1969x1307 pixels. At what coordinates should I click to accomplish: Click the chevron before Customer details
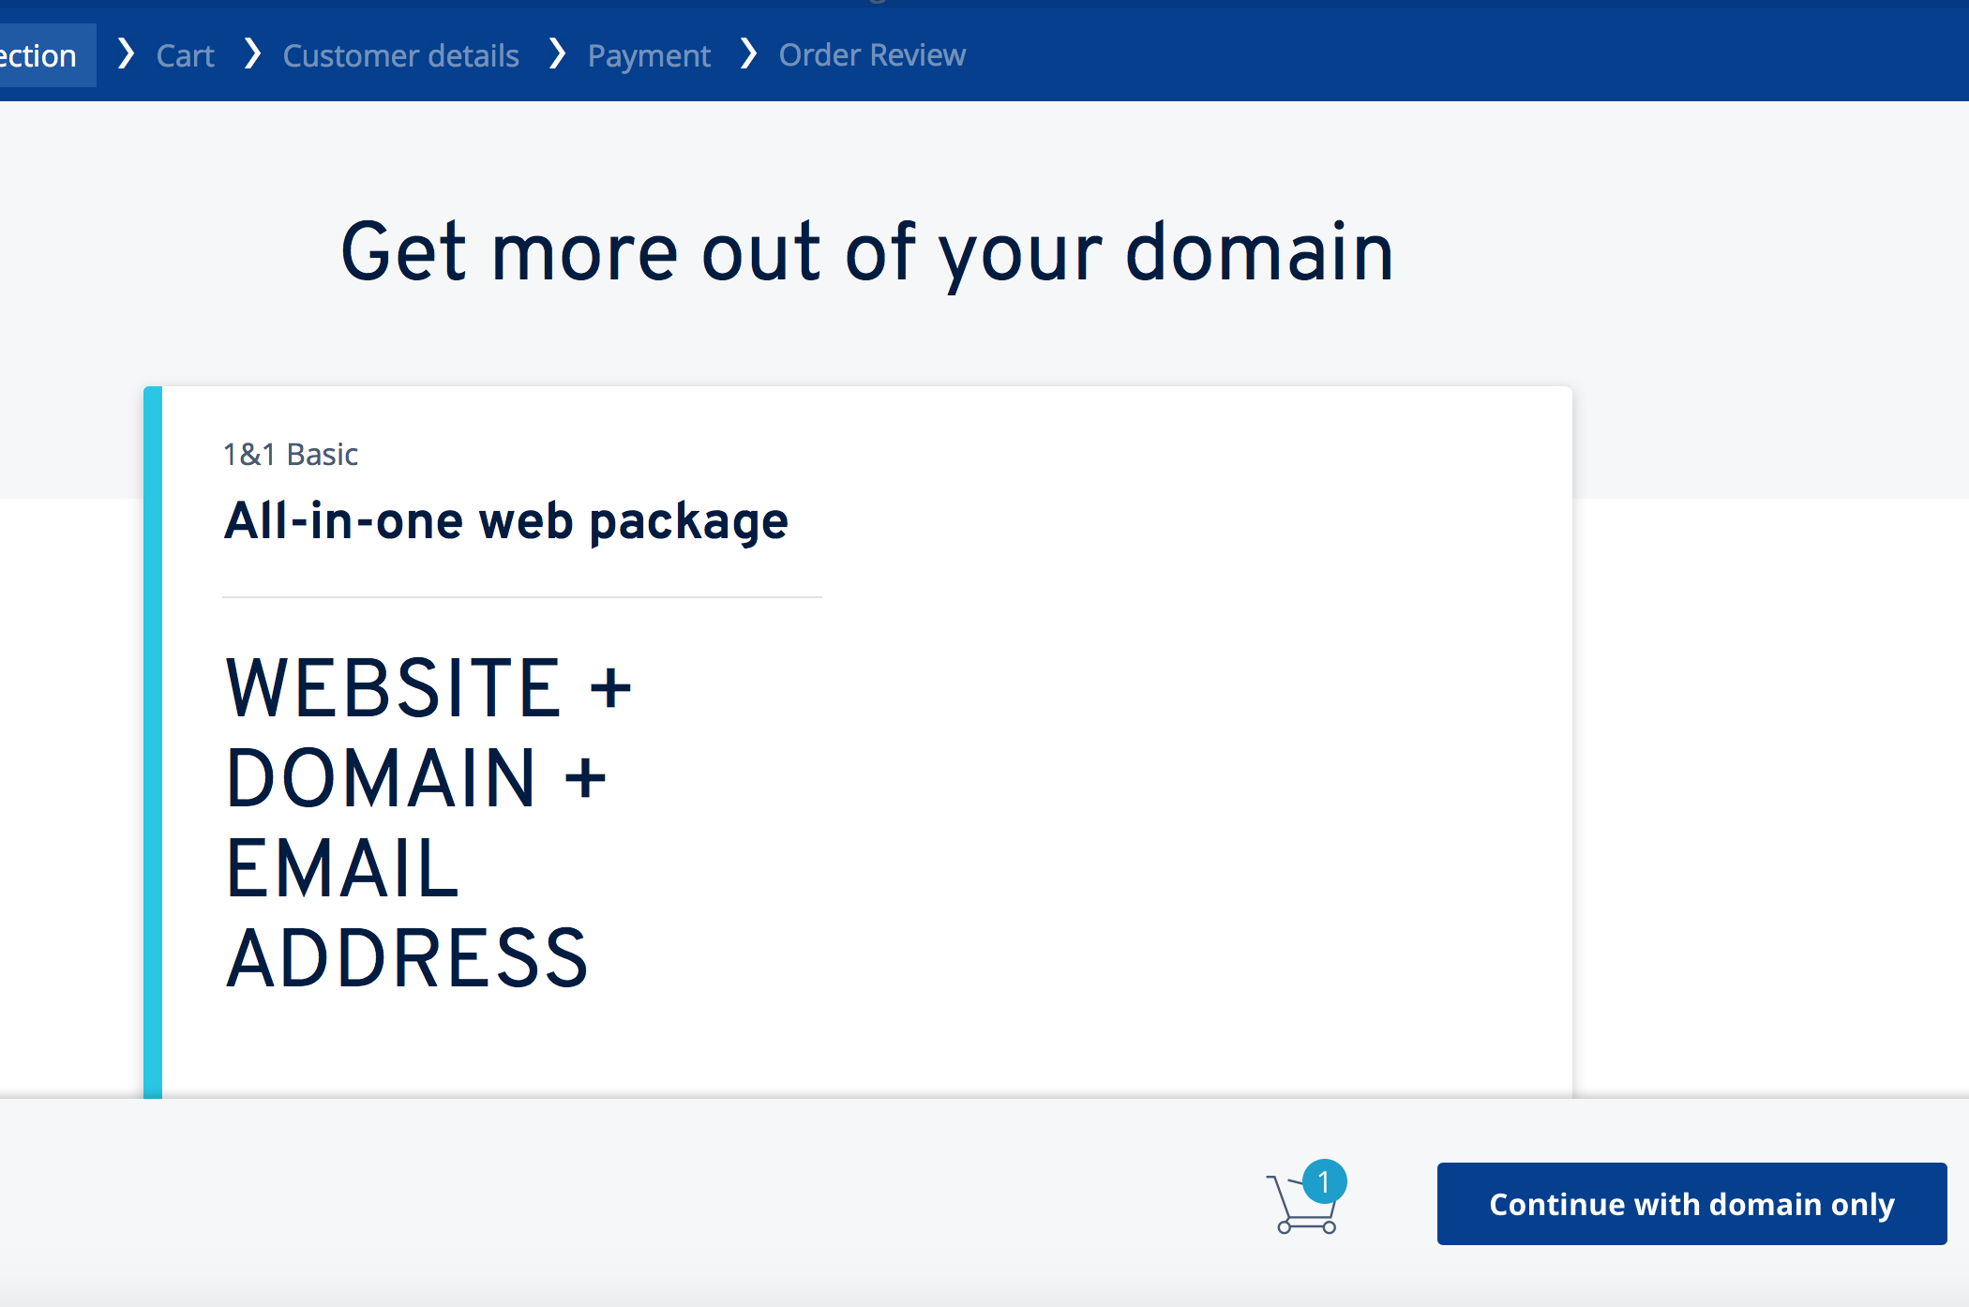[x=251, y=54]
